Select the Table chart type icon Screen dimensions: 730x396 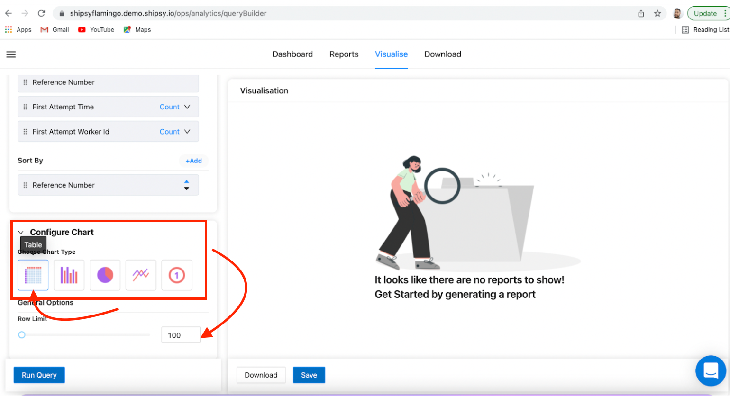tap(33, 275)
